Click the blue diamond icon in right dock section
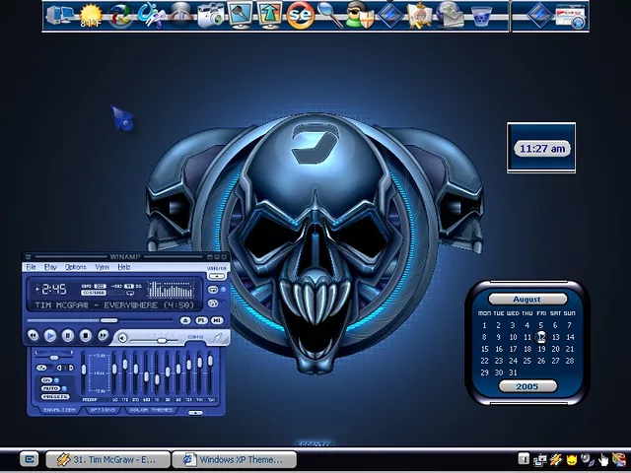 pyautogui.click(x=539, y=16)
